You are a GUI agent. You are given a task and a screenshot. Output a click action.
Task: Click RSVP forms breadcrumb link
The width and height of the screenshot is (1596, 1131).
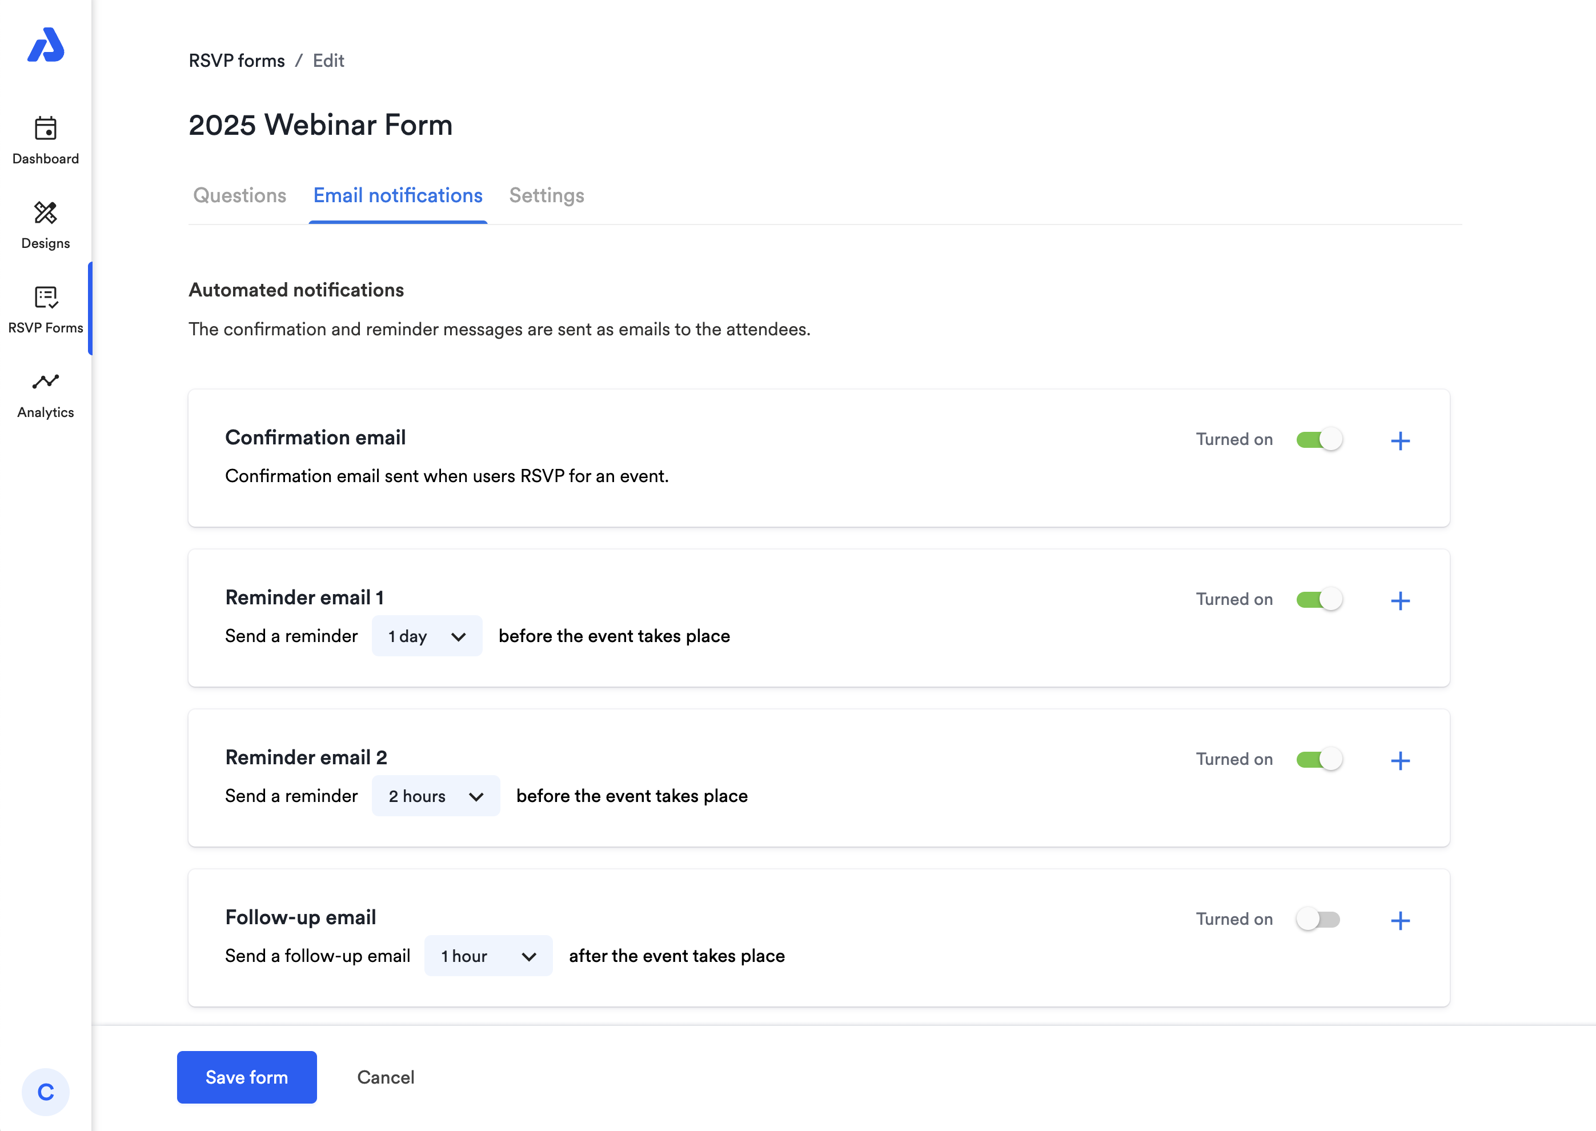pos(236,61)
